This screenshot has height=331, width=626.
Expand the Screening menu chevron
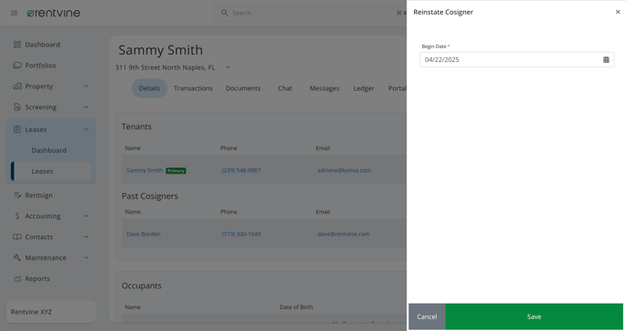pos(86,107)
